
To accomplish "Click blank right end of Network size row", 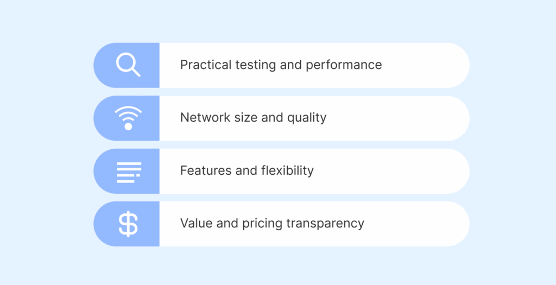I will [x=424, y=118].
